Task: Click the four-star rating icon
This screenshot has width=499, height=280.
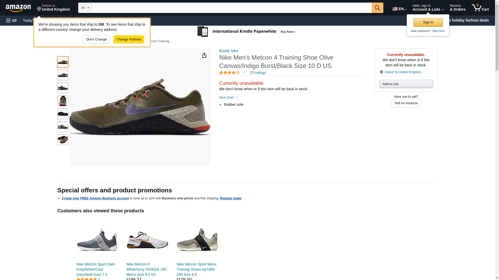Action: click(229, 73)
